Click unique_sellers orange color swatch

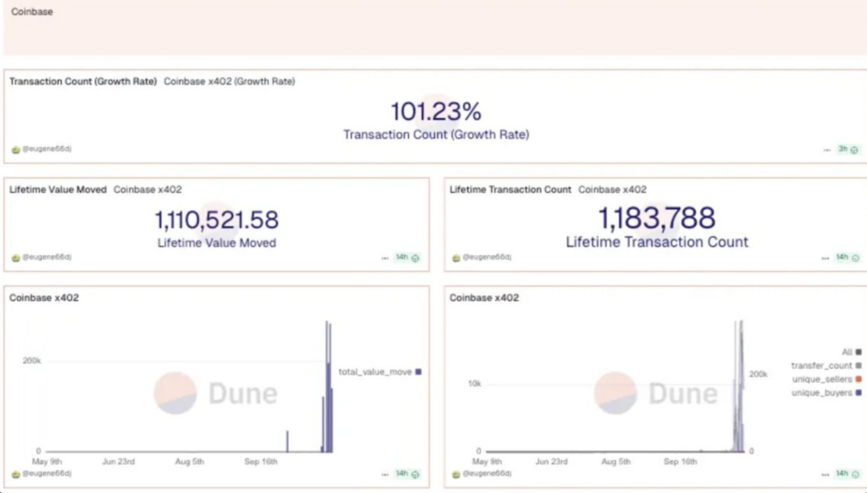(x=858, y=379)
